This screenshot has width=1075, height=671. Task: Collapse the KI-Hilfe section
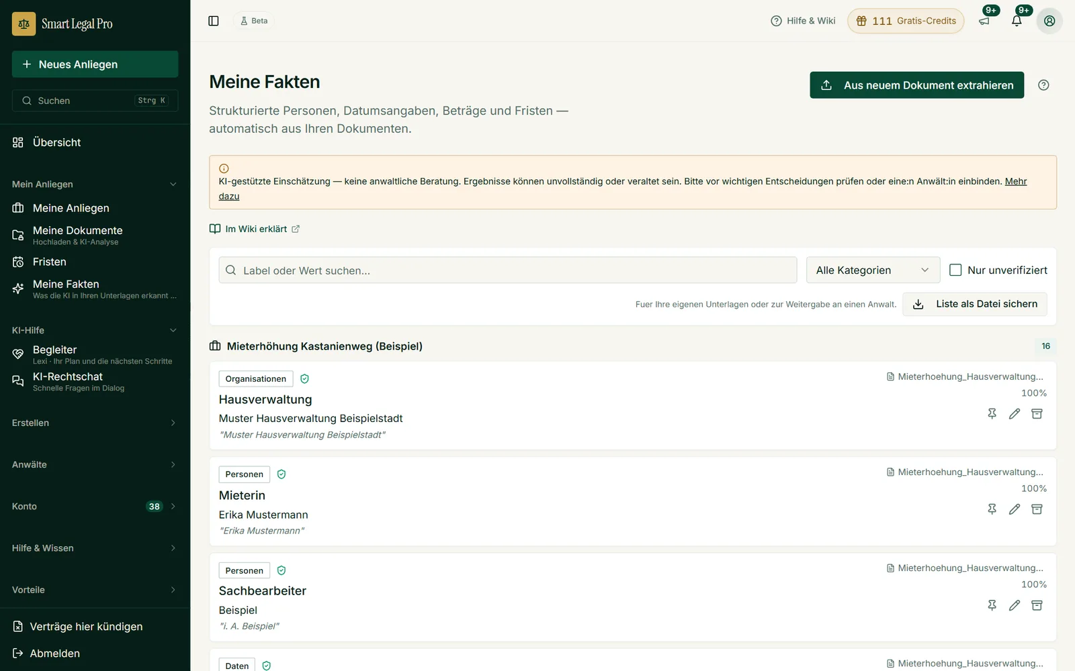click(95, 330)
